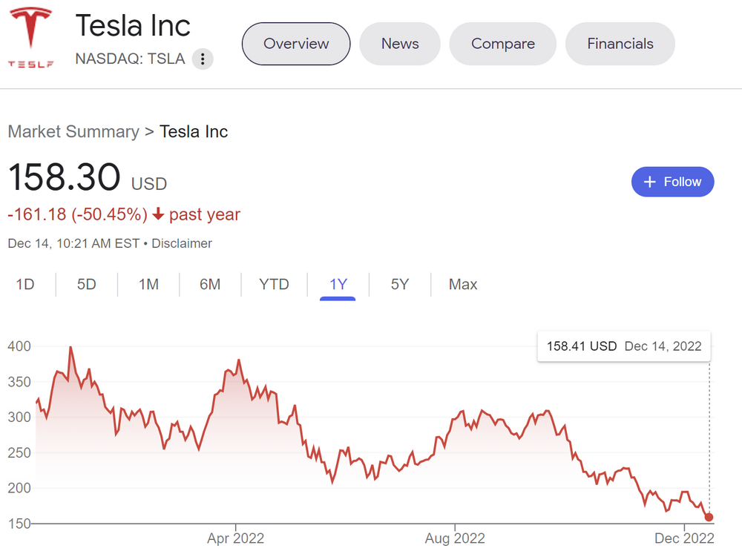742x554 pixels.
Task: Select the 1D time range
Action: (x=25, y=284)
